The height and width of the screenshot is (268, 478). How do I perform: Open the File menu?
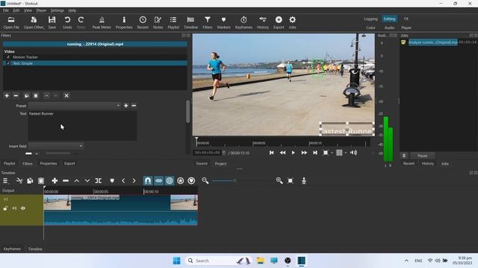6,10
